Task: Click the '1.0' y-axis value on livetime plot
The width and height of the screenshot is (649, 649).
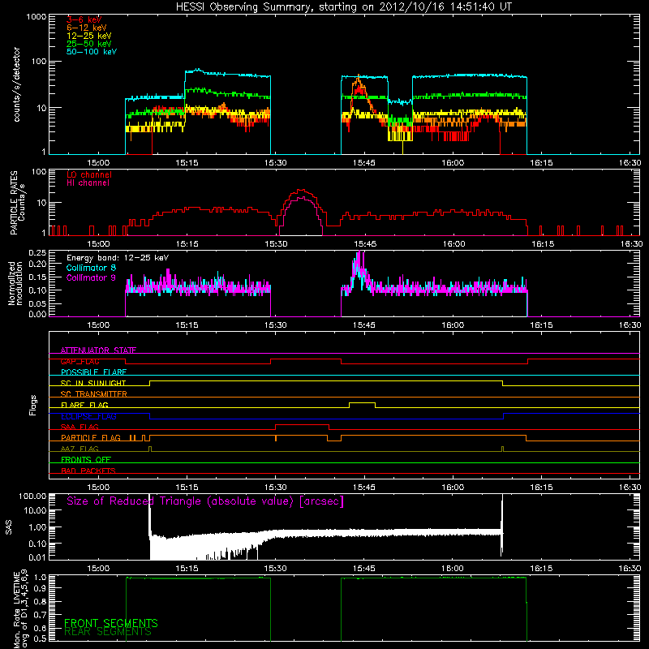Action: click(x=41, y=577)
